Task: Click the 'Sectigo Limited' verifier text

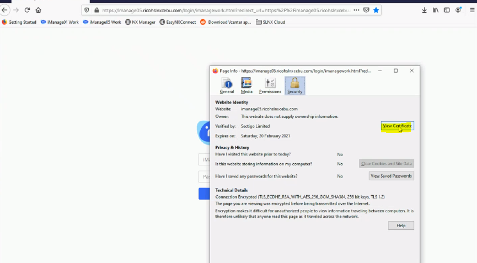Action: point(255,126)
